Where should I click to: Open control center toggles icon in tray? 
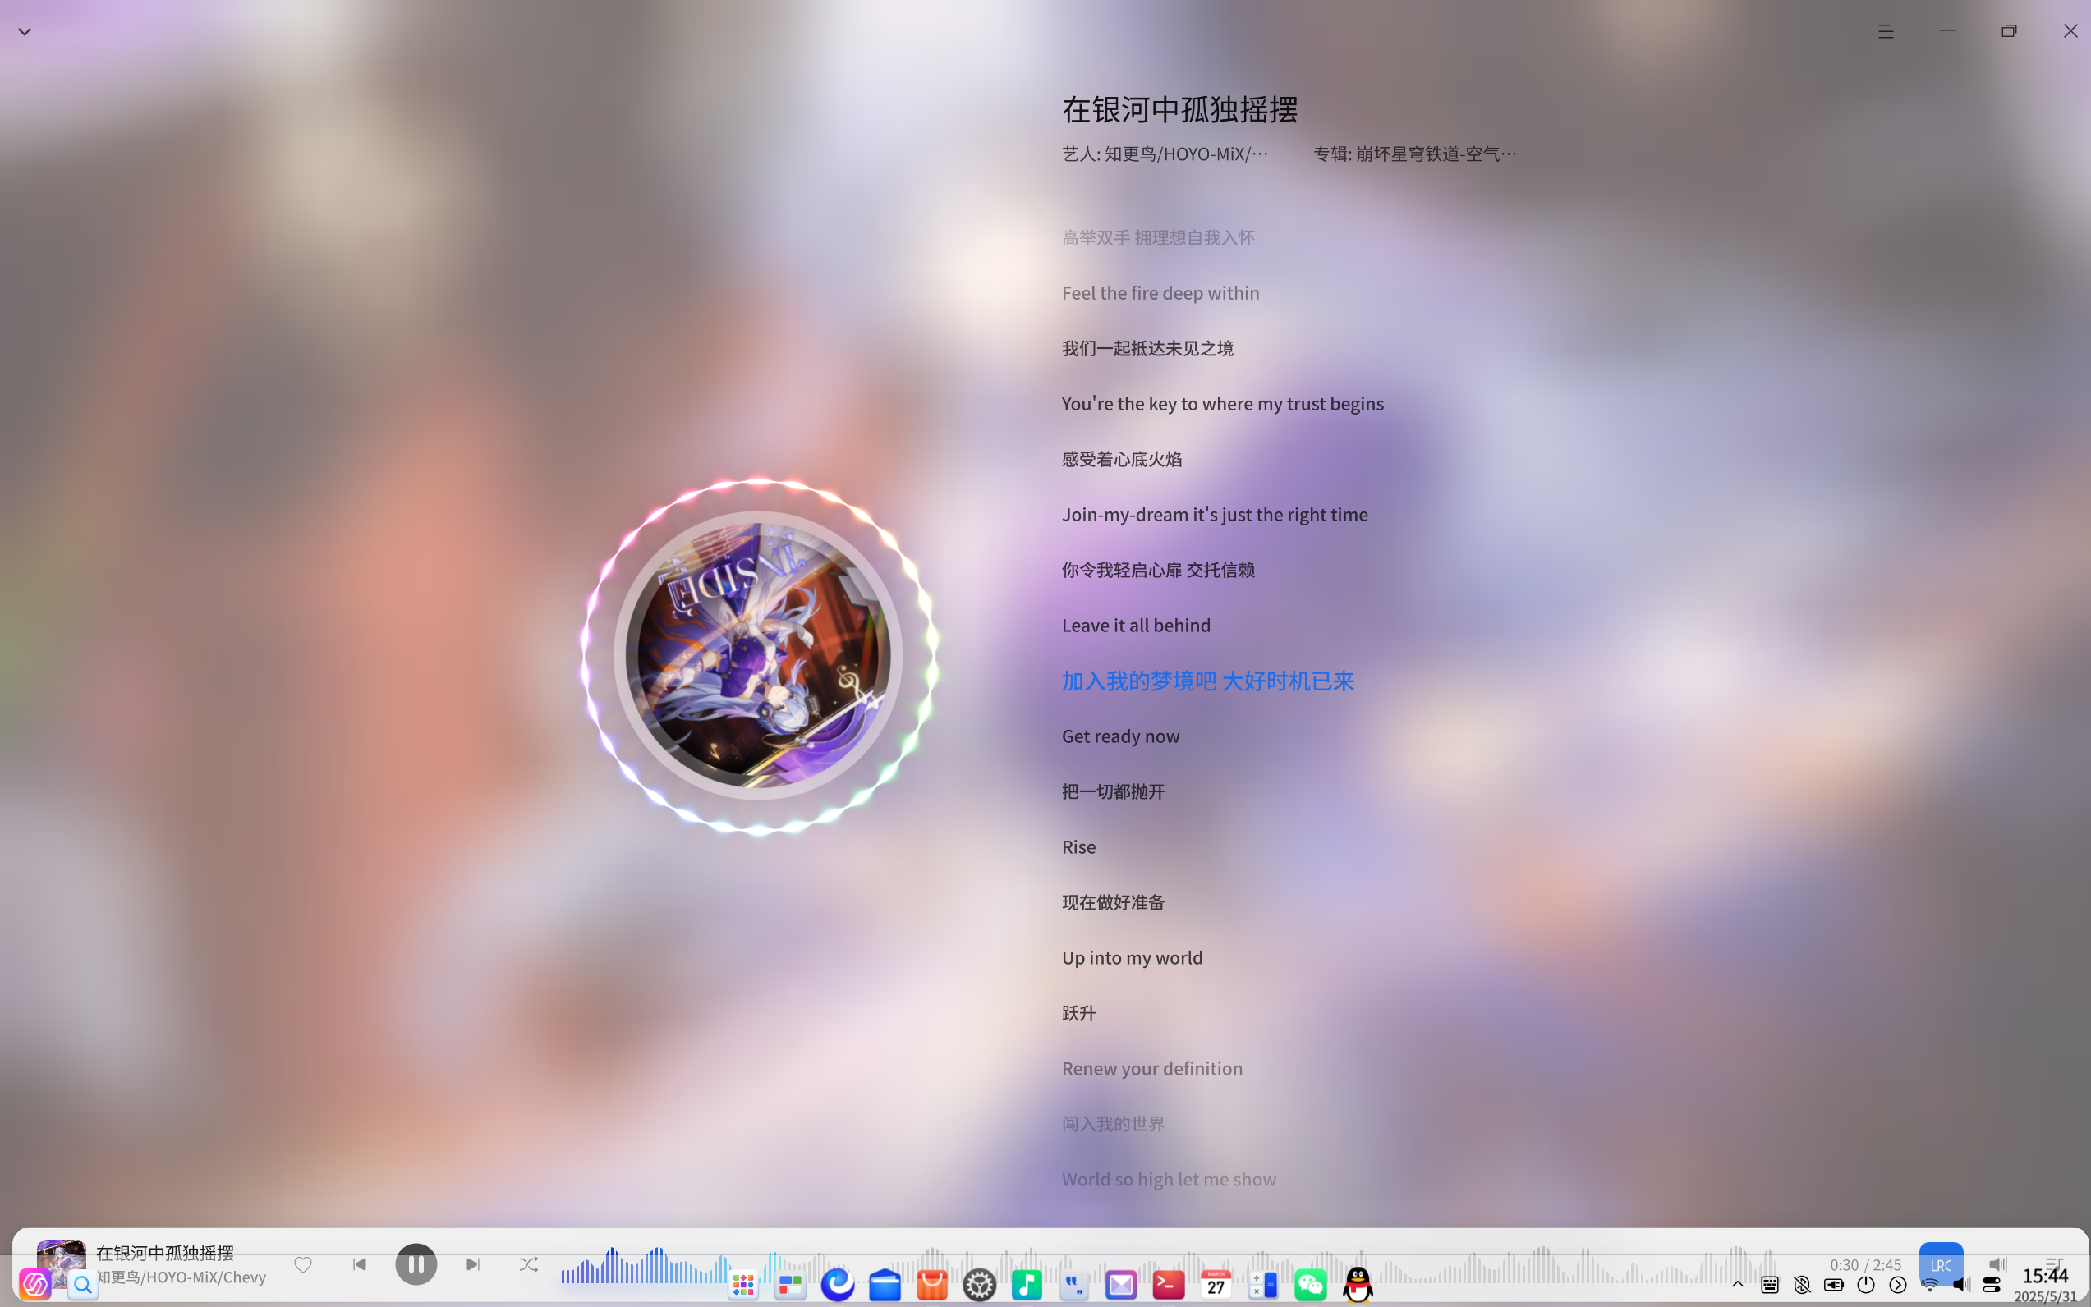[1992, 1286]
